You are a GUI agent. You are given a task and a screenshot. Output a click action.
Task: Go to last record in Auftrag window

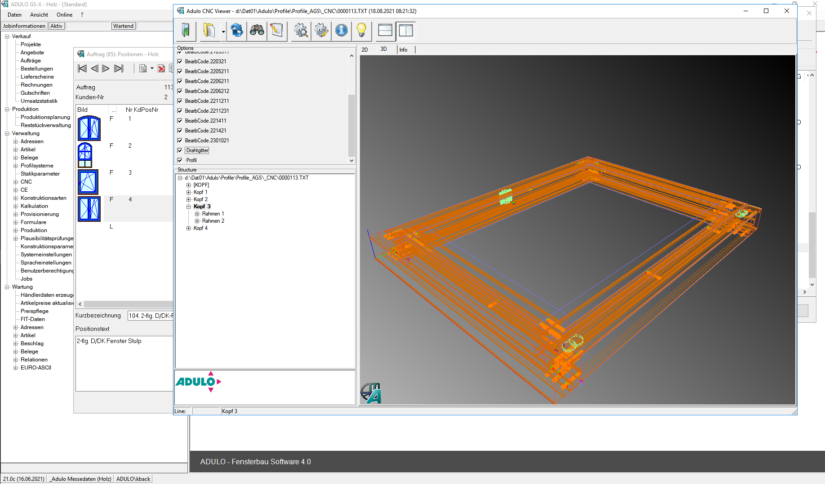coord(119,68)
